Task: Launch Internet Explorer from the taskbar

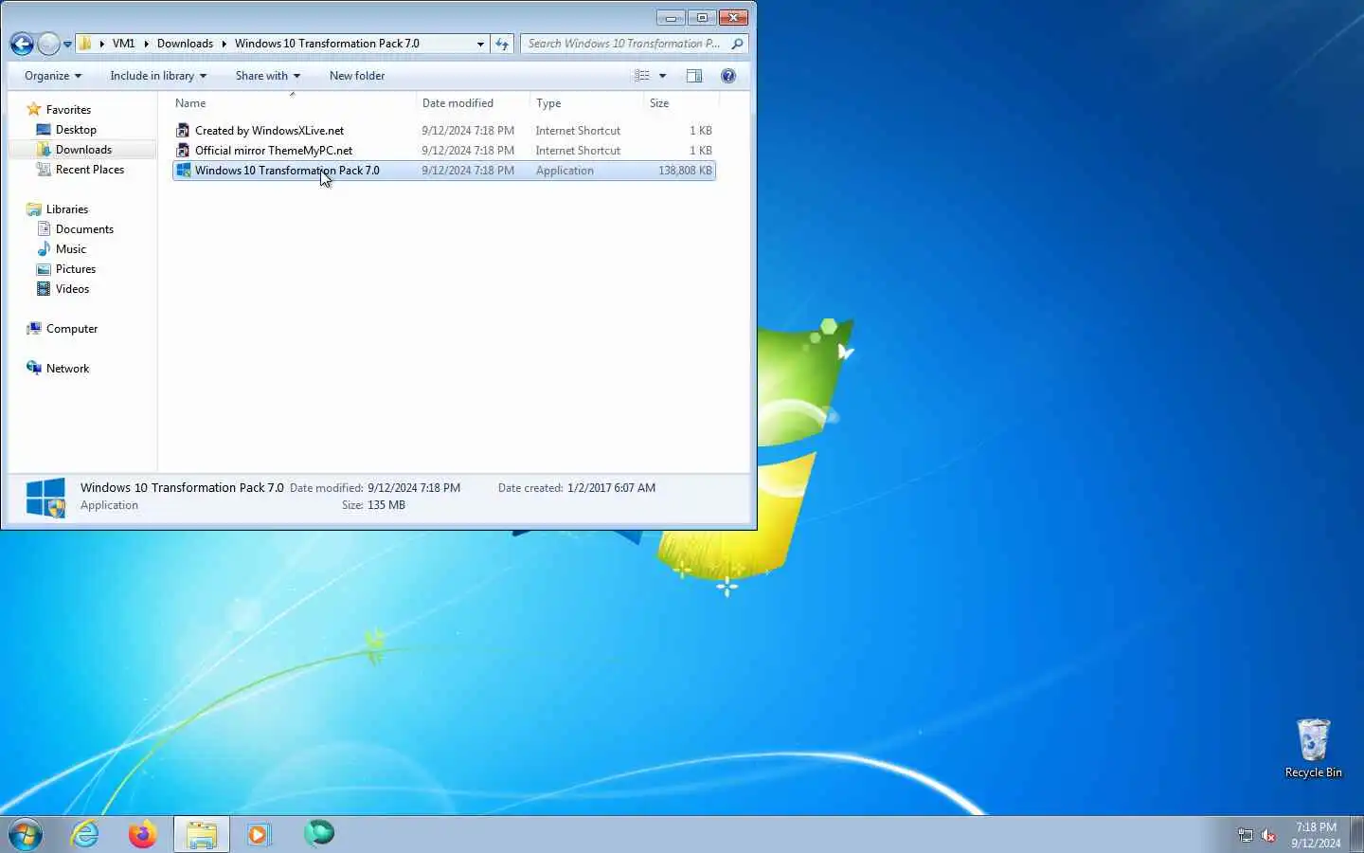Action: coord(85,834)
